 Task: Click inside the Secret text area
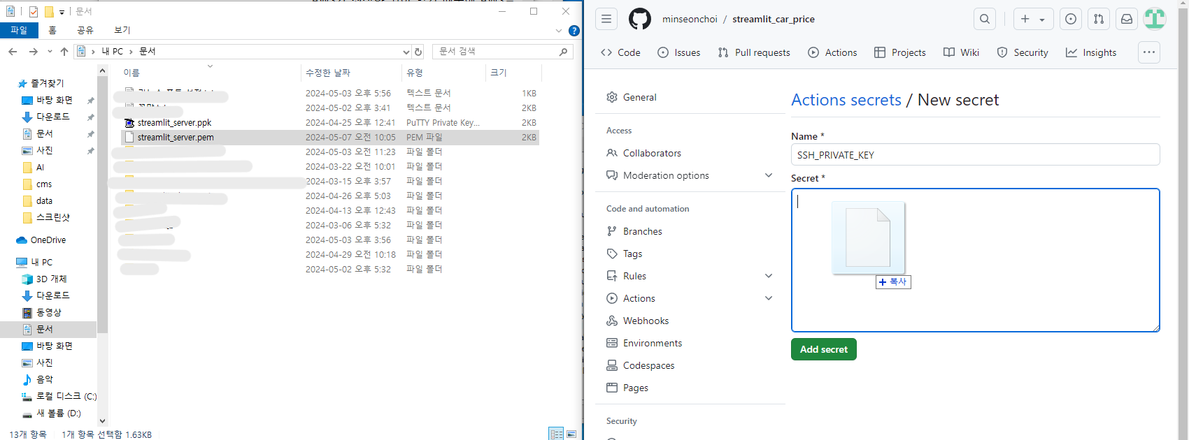(x=975, y=260)
